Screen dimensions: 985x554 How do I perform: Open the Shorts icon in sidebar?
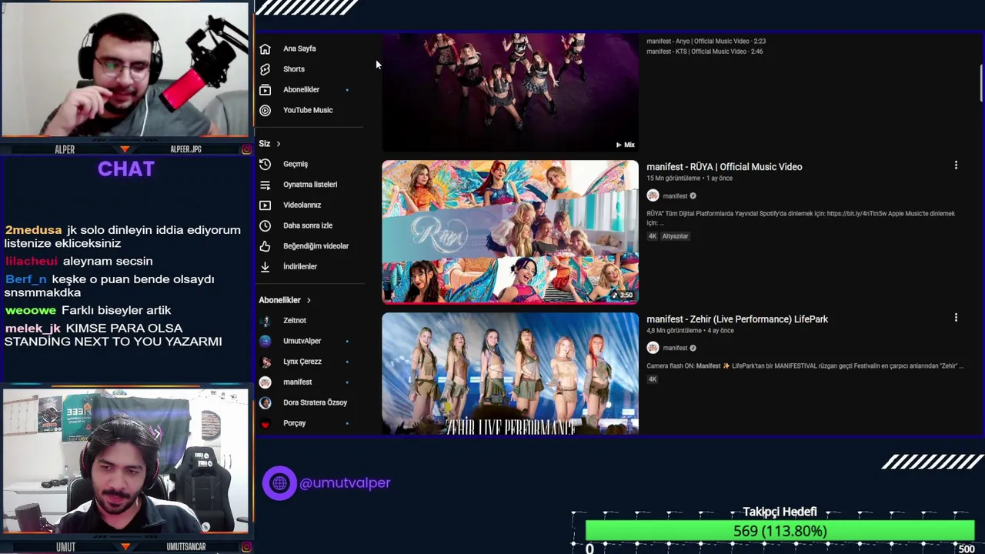265,69
